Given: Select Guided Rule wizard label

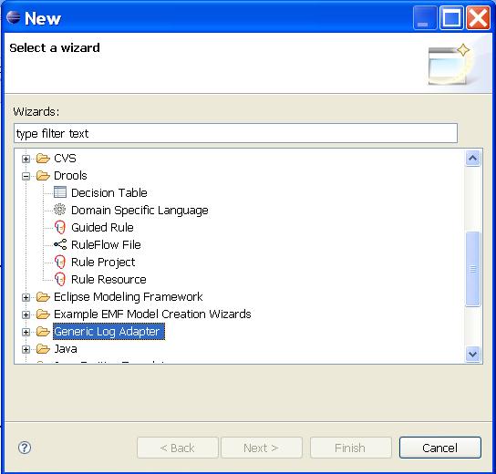Looking at the screenshot, I should coord(102,227).
